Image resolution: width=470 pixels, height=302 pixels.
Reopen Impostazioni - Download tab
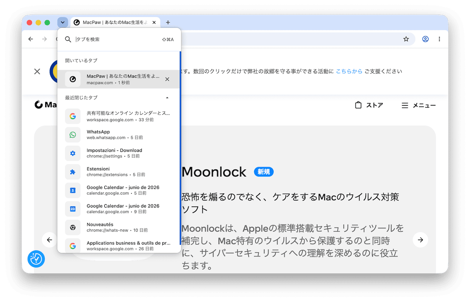[118, 153]
